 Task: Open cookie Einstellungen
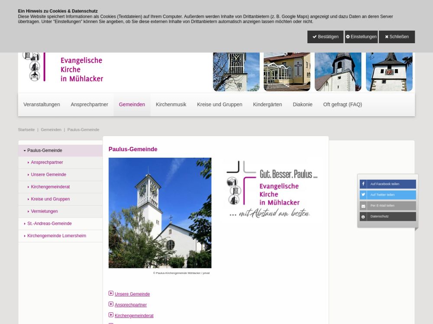361,37
